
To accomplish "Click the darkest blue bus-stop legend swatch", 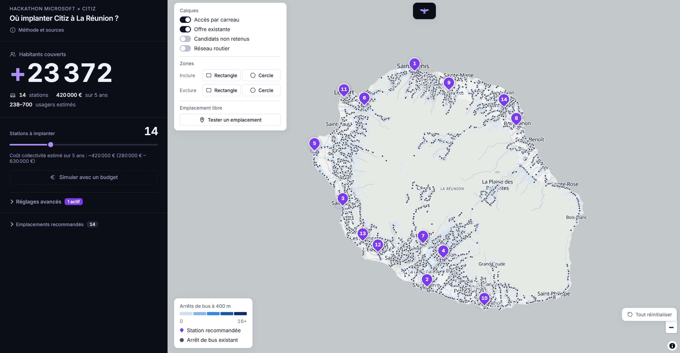I will coord(240,314).
